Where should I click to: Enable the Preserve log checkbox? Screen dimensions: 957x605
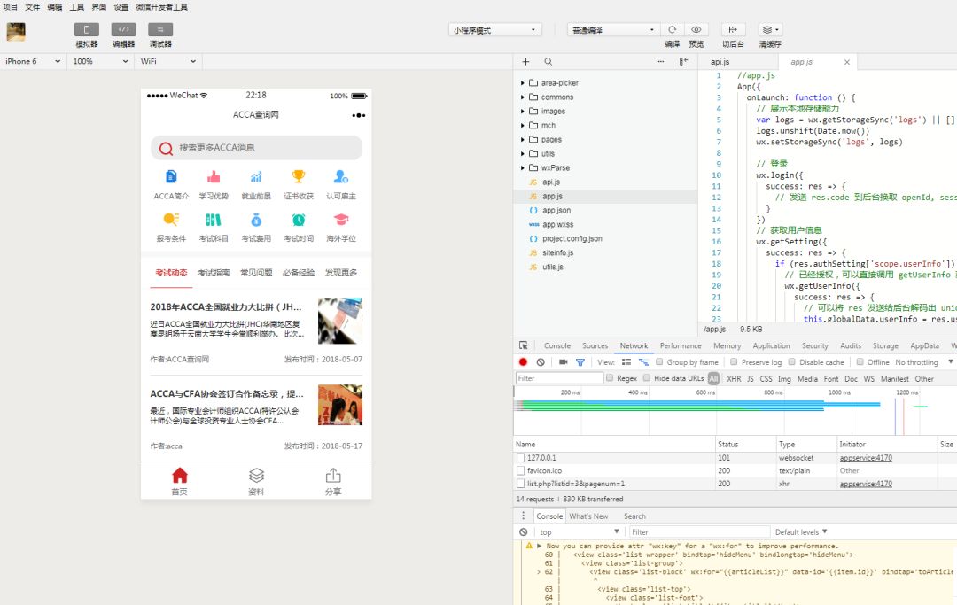click(x=734, y=361)
